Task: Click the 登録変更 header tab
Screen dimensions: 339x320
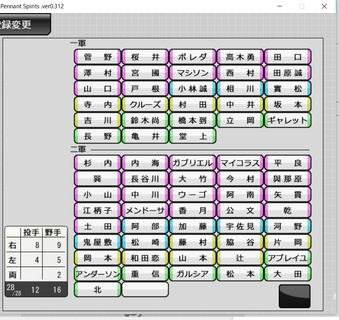Action: tap(25, 24)
